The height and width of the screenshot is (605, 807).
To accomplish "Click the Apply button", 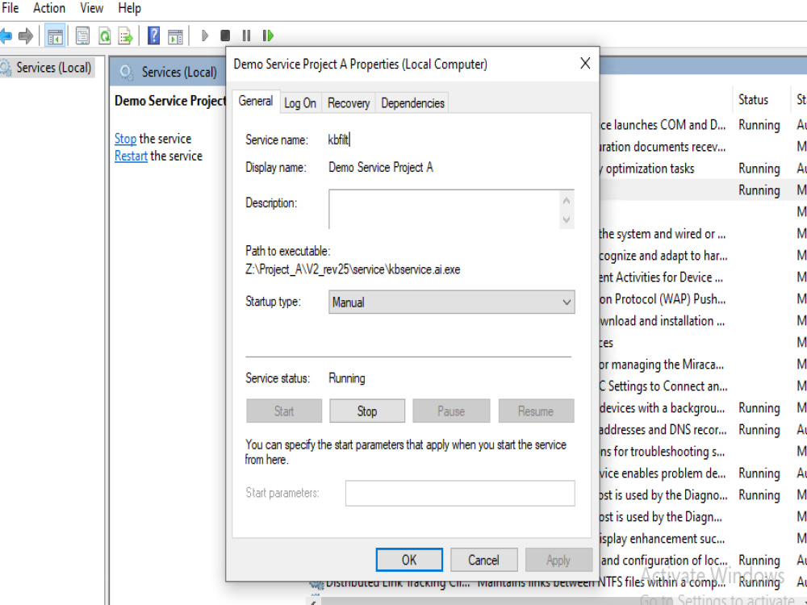I will coord(558,560).
